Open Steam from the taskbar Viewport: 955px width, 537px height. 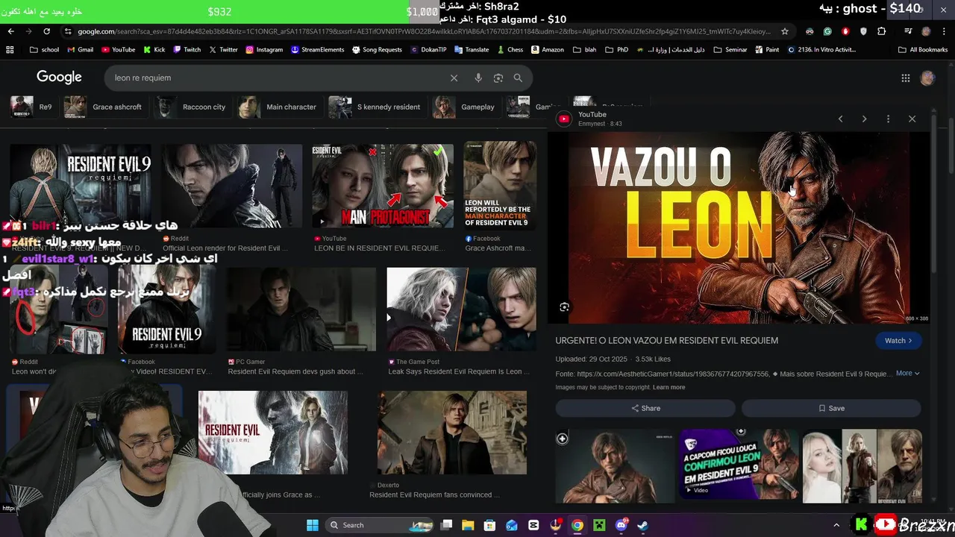pyautogui.click(x=643, y=525)
